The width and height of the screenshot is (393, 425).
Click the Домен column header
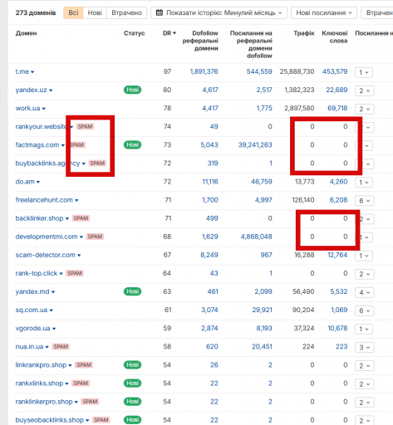pyautogui.click(x=26, y=33)
